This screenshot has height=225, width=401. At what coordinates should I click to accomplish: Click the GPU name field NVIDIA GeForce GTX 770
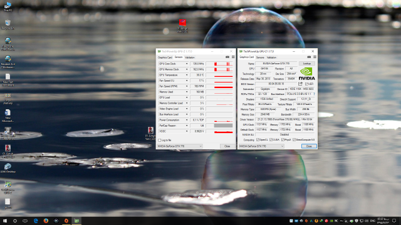click(276, 64)
